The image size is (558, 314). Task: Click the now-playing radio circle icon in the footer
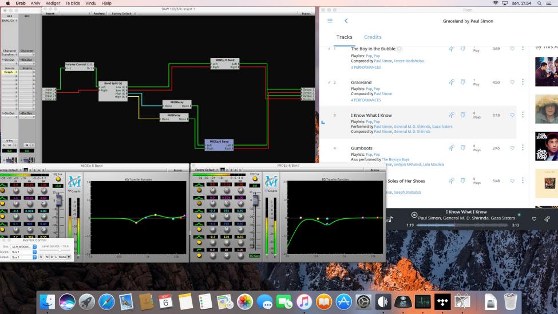click(414, 215)
